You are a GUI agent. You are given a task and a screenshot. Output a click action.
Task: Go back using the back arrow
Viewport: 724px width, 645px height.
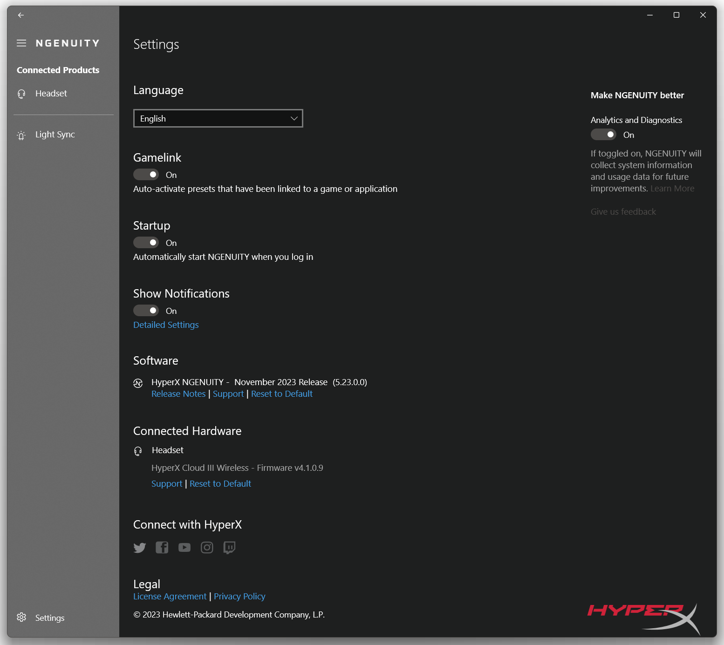(21, 15)
